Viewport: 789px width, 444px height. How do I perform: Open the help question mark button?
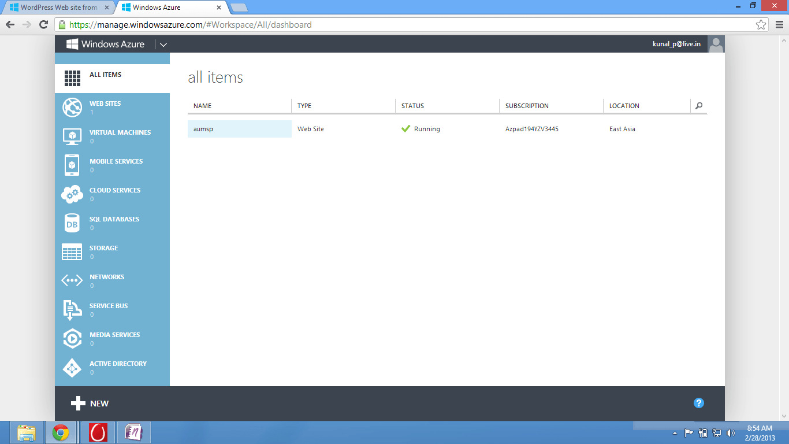[698, 403]
